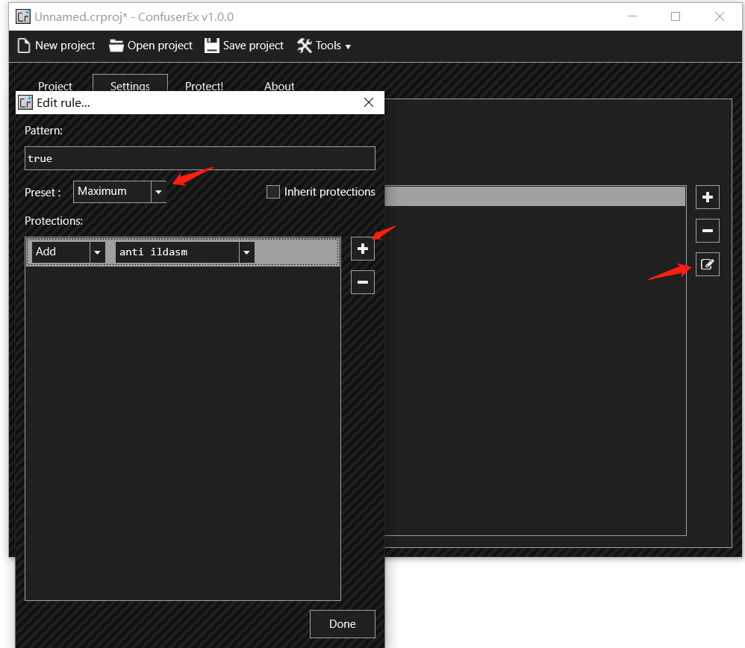Add a new rule with the plus icon in main window
The width and height of the screenshot is (745, 648).
click(x=708, y=197)
